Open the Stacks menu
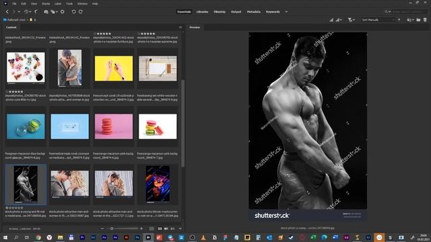The width and height of the screenshot is (431, 242). tap(46, 3)
